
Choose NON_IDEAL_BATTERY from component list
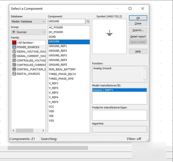62,69
